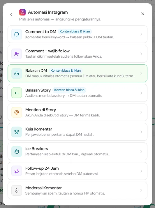
Task: Click text 'Sembunyikan spam, tautan & nomor HP otomatis.'
Action: tap(65, 193)
